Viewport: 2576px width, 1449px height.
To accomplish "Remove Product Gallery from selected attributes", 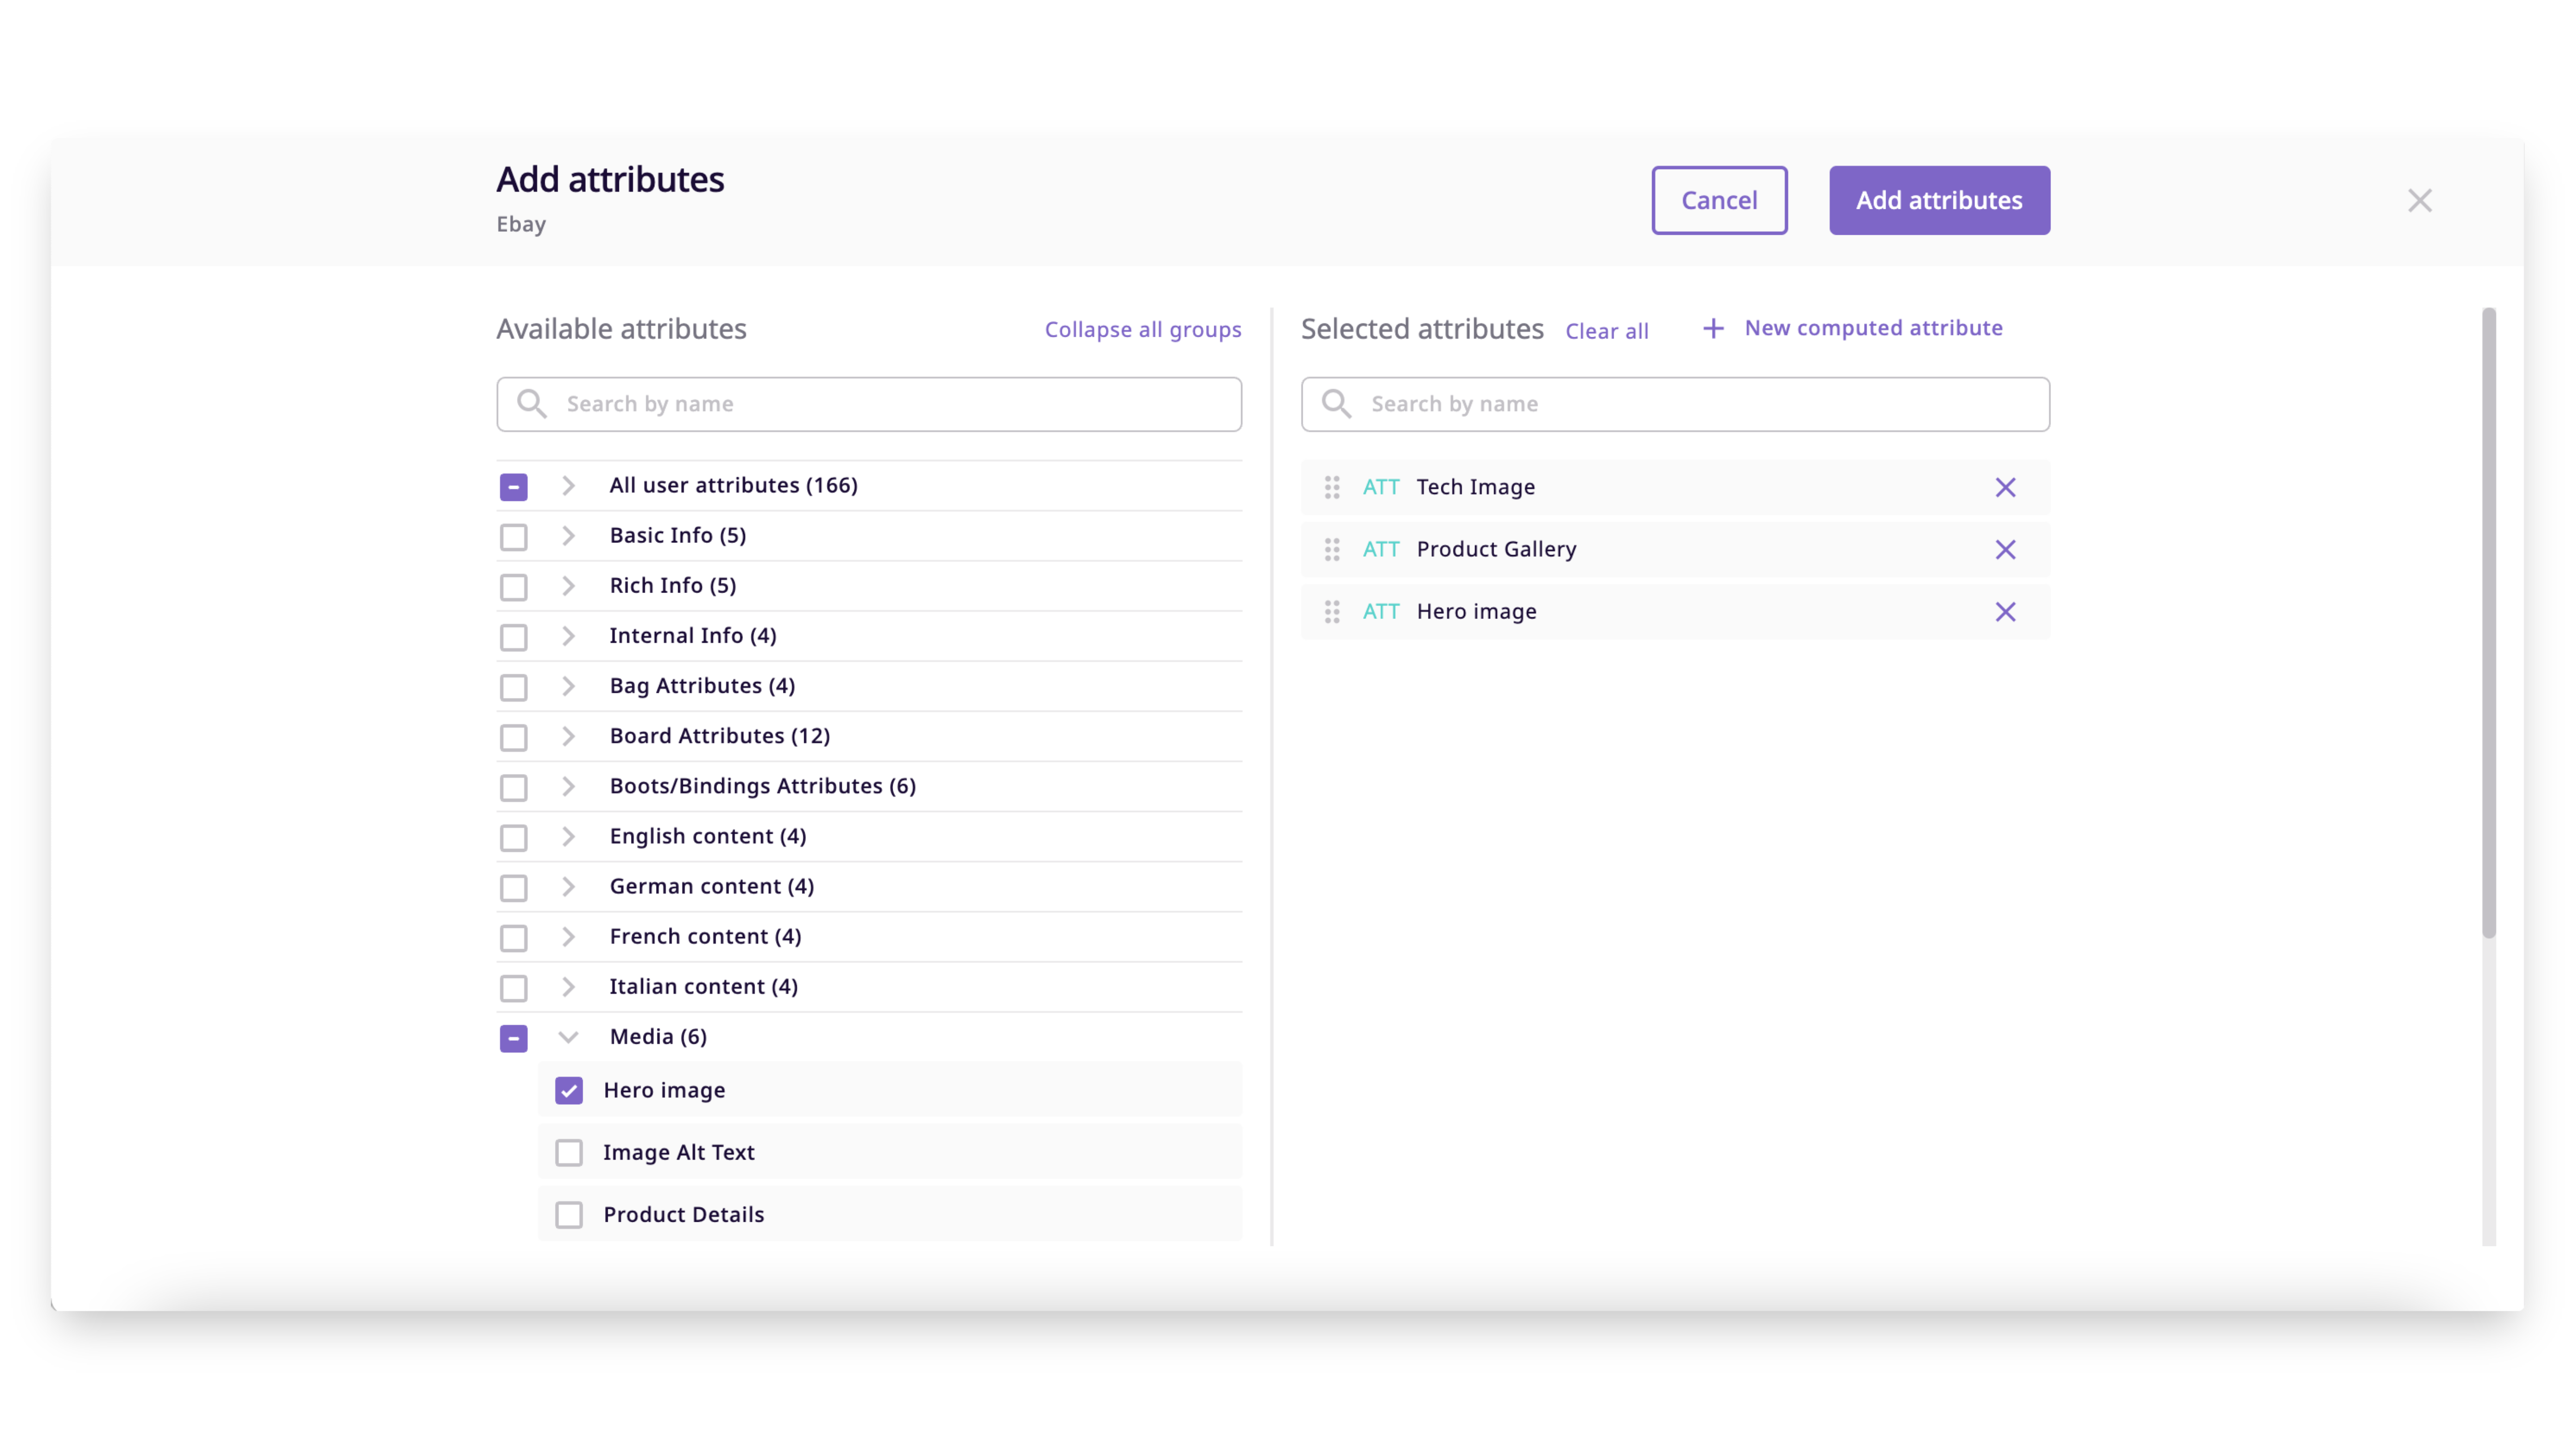I will tap(2005, 549).
